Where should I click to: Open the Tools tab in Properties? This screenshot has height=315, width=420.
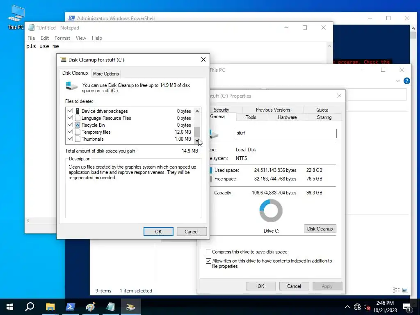click(x=251, y=117)
